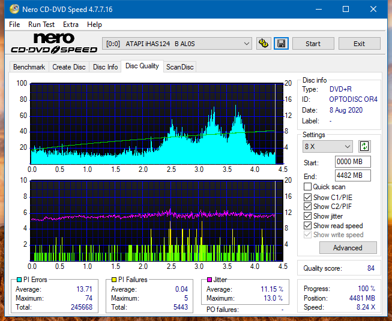Click the Progress value 100 %
This screenshot has height=321, width=392.
pos(367,289)
